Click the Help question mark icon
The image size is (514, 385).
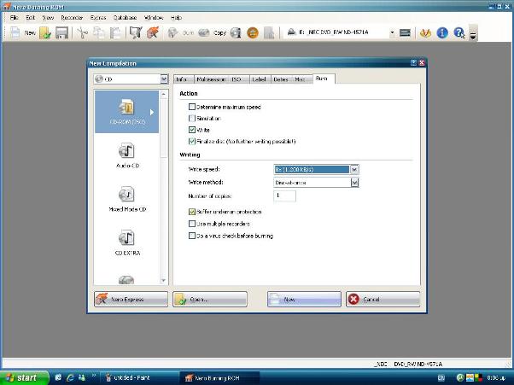coord(459,32)
